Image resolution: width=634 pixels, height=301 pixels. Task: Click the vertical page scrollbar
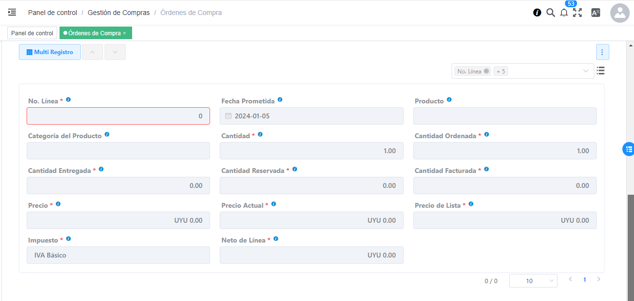point(630,242)
